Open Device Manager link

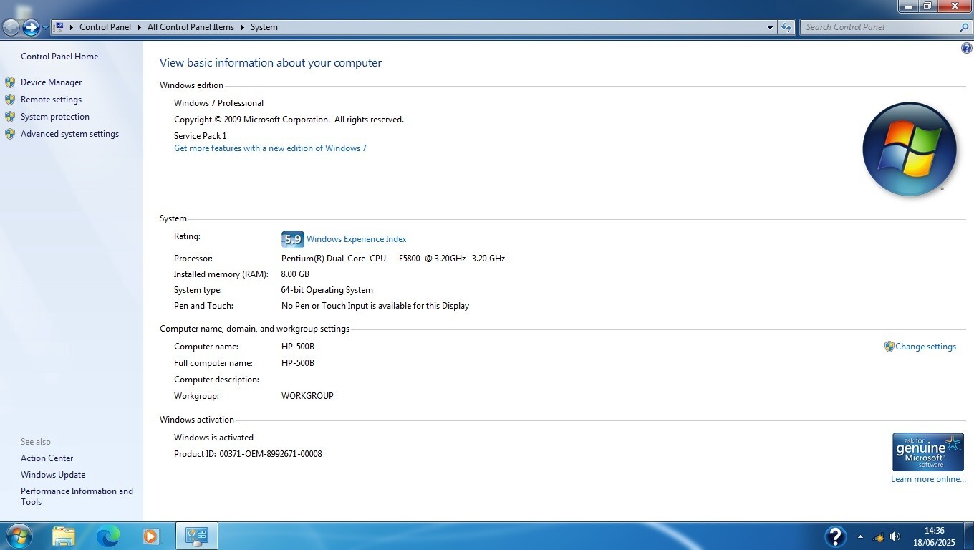pos(51,82)
